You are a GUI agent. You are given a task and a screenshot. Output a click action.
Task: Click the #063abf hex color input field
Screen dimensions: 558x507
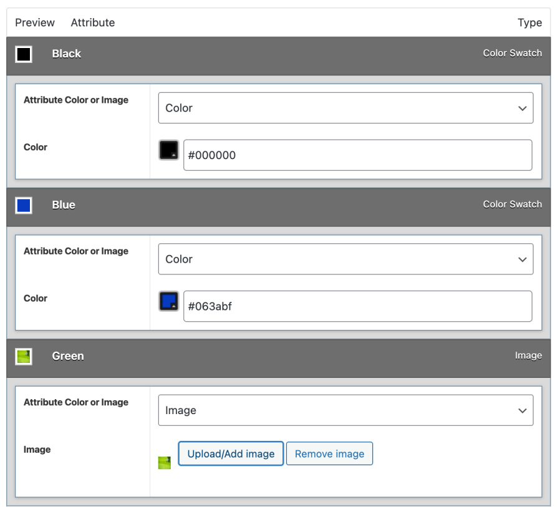pyautogui.click(x=357, y=306)
